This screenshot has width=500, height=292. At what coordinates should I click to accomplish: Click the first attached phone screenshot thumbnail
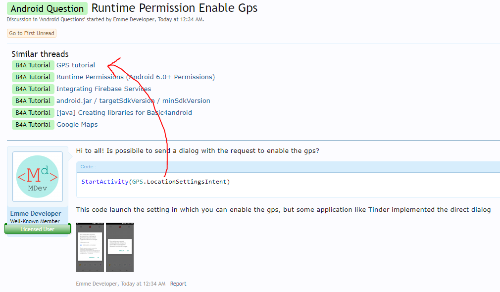pos(90,247)
